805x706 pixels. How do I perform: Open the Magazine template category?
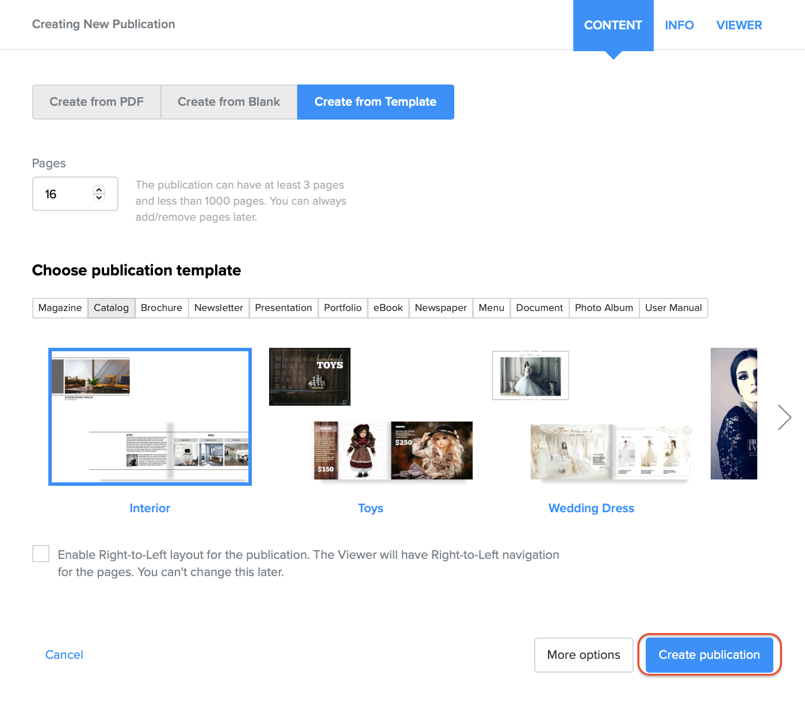coord(60,308)
